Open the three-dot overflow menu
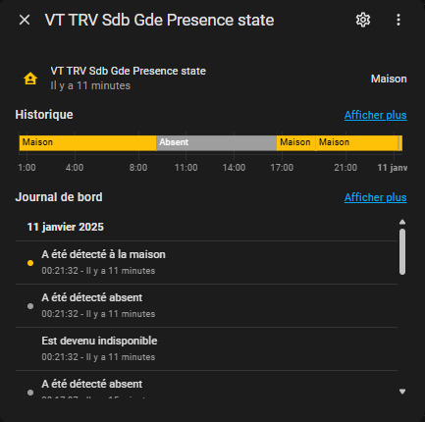Screen dimensions: 425x422 pos(398,20)
